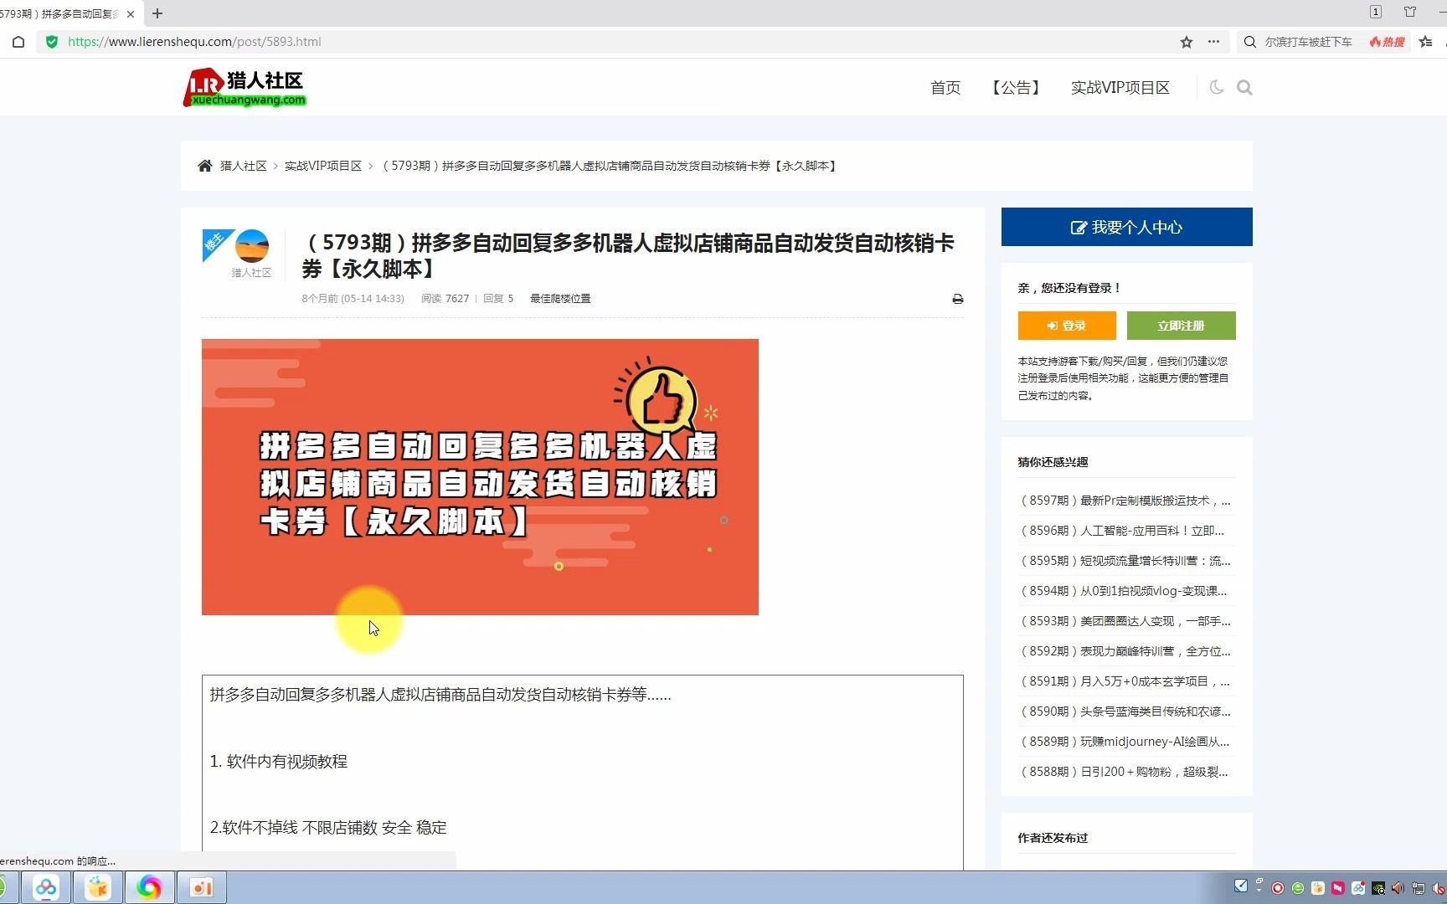Click the tray volume speaker icon
Viewport: 1447px width, 904px height.
point(1398,888)
